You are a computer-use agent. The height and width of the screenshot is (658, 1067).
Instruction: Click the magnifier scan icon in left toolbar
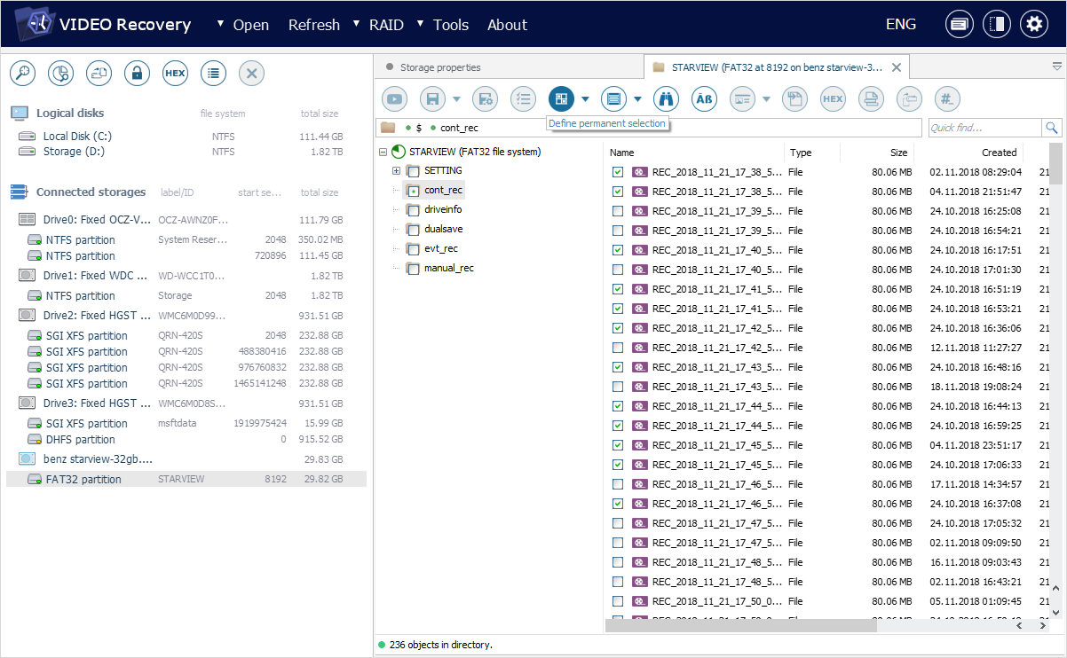22,74
